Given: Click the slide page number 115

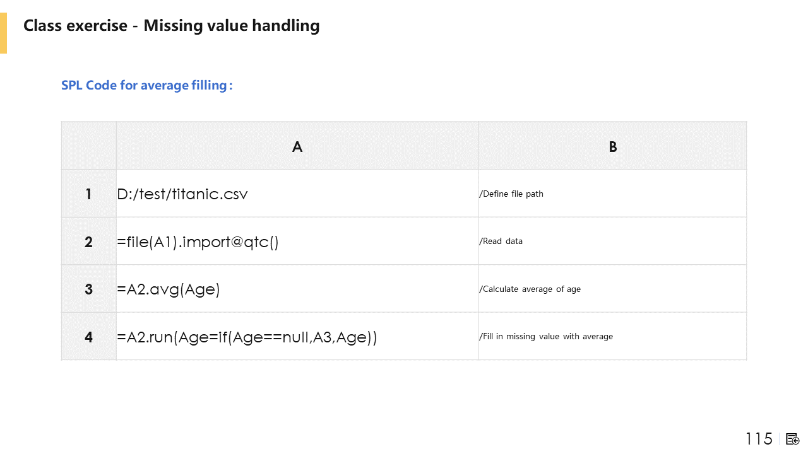Looking at the screenshot, I should (759, 439).
